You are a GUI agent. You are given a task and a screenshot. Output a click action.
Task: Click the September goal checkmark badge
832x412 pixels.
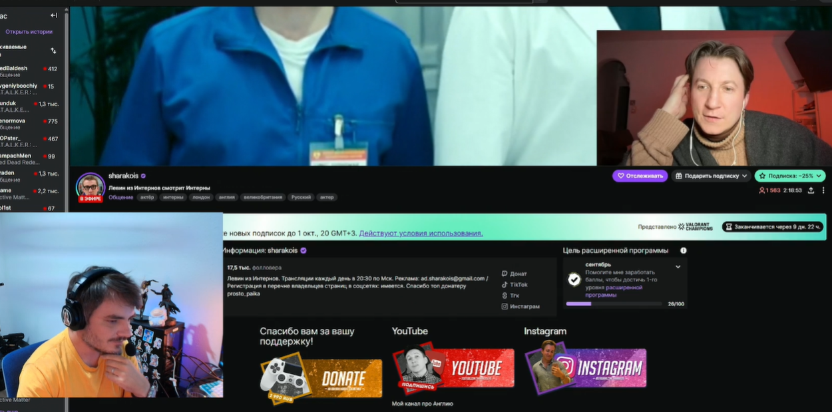[574, 280]
